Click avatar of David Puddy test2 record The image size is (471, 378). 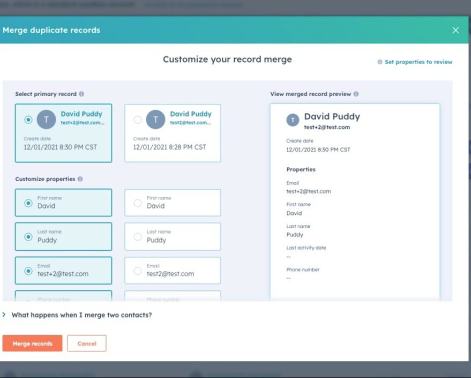[x=155, y=119]
